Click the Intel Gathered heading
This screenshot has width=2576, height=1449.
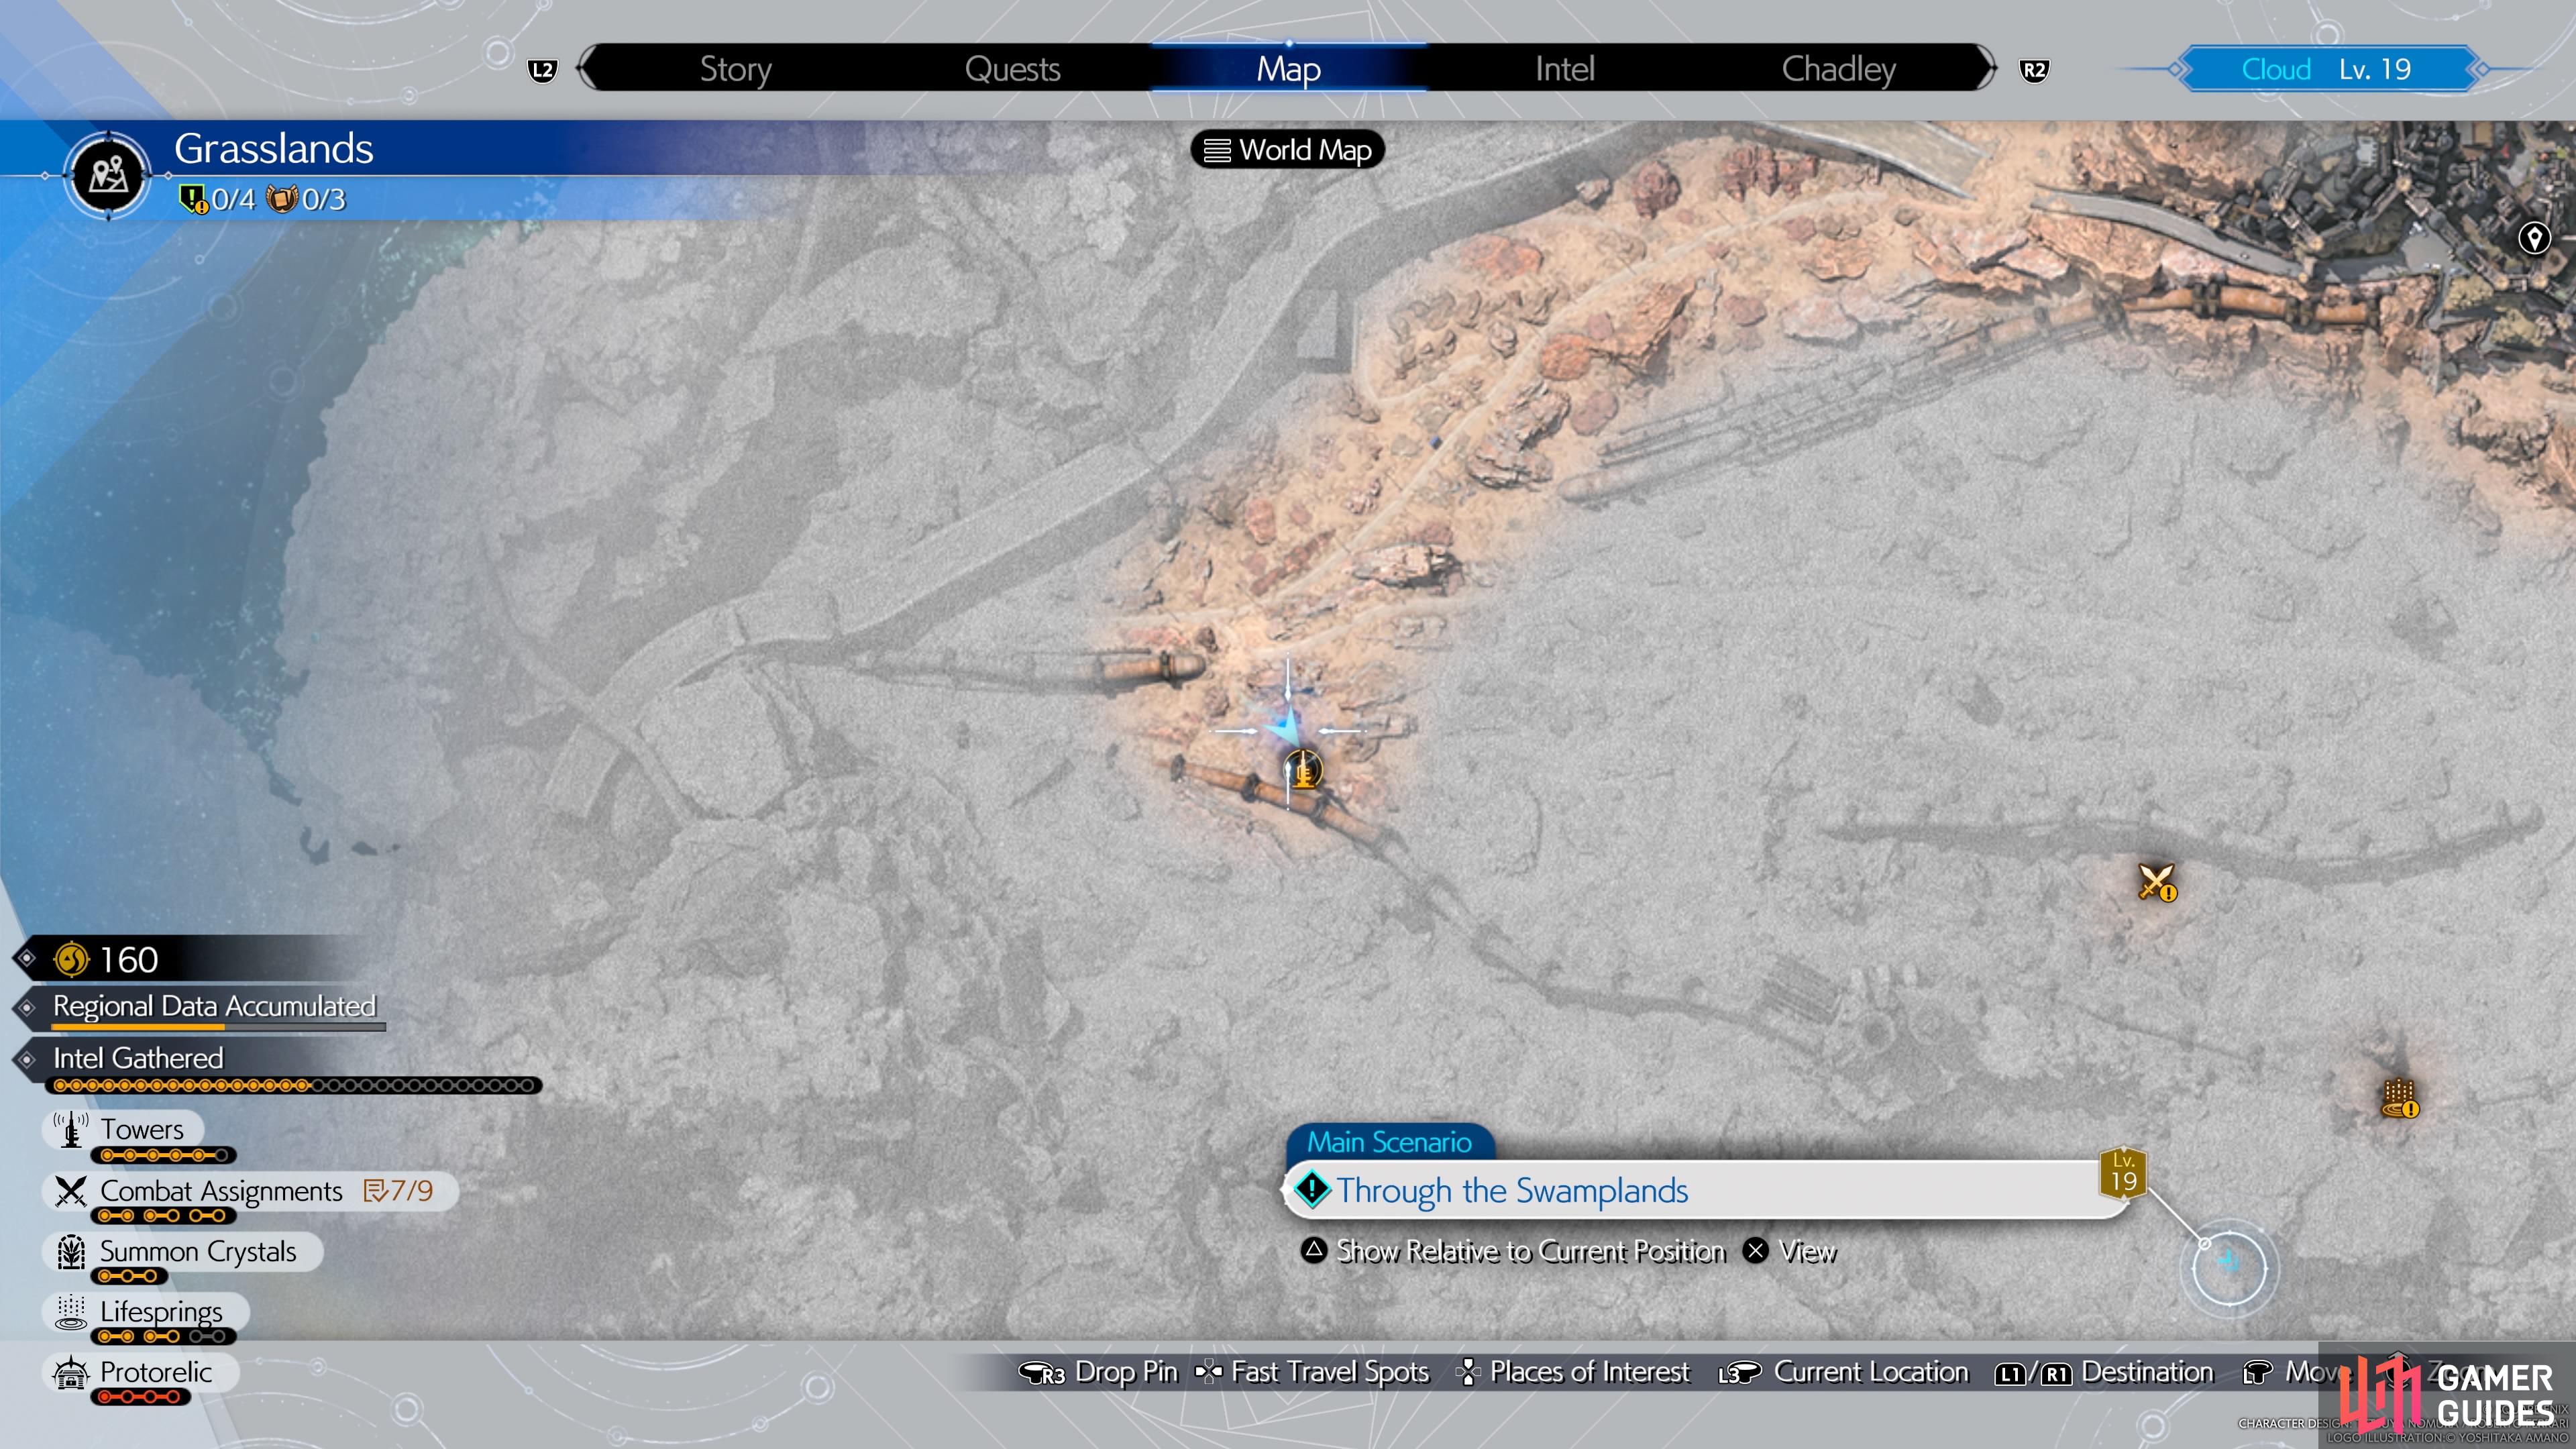click(138, 1058)
